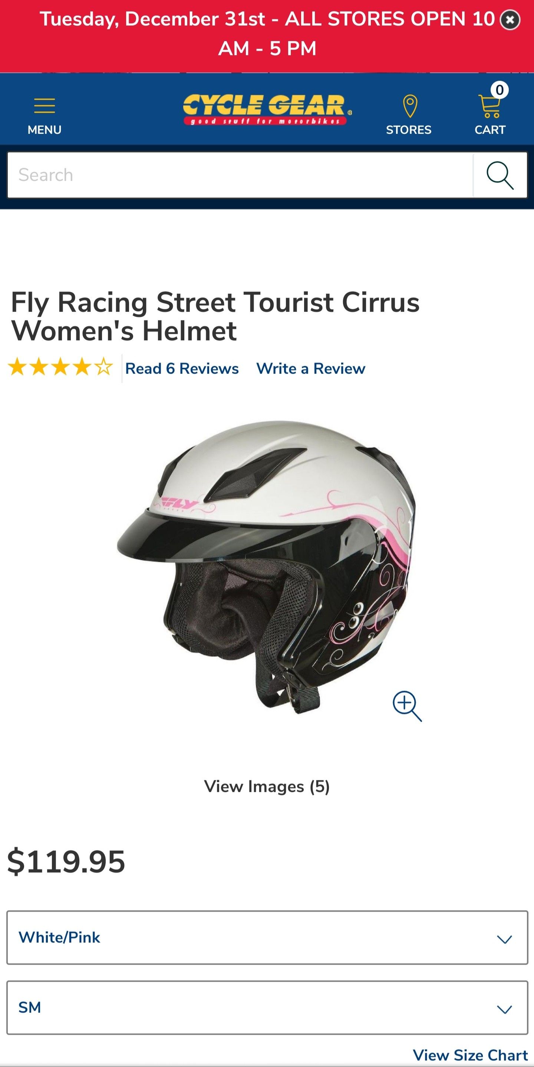Focus the Search input field

tap(240, 175)
